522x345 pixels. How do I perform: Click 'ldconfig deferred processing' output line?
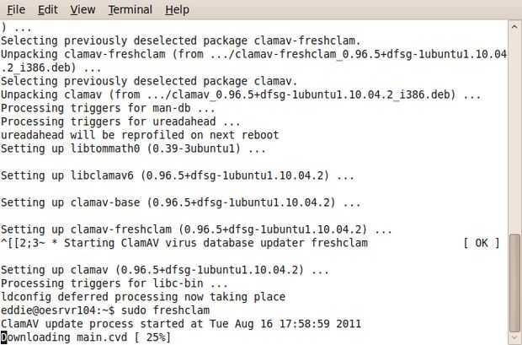click(143, 297)
